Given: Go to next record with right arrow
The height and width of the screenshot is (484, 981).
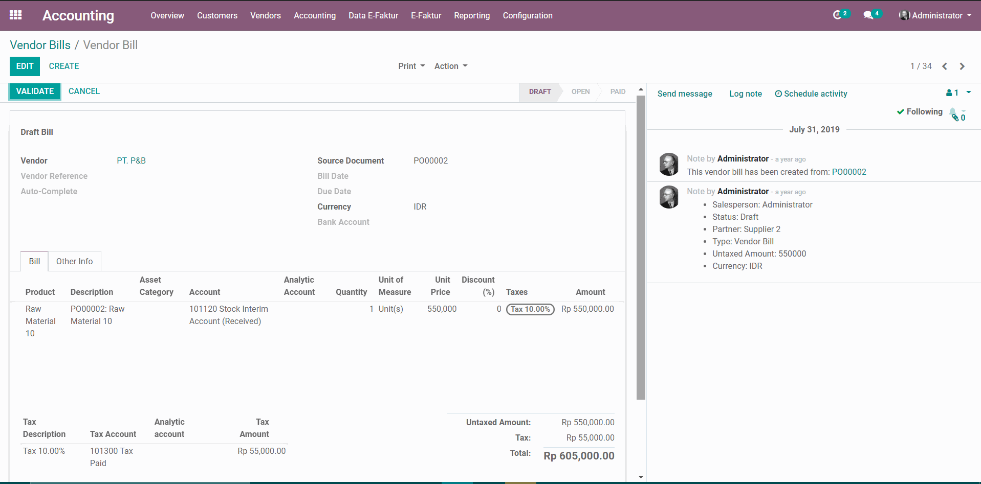Looking at the screenshot, I should point(962,66).
